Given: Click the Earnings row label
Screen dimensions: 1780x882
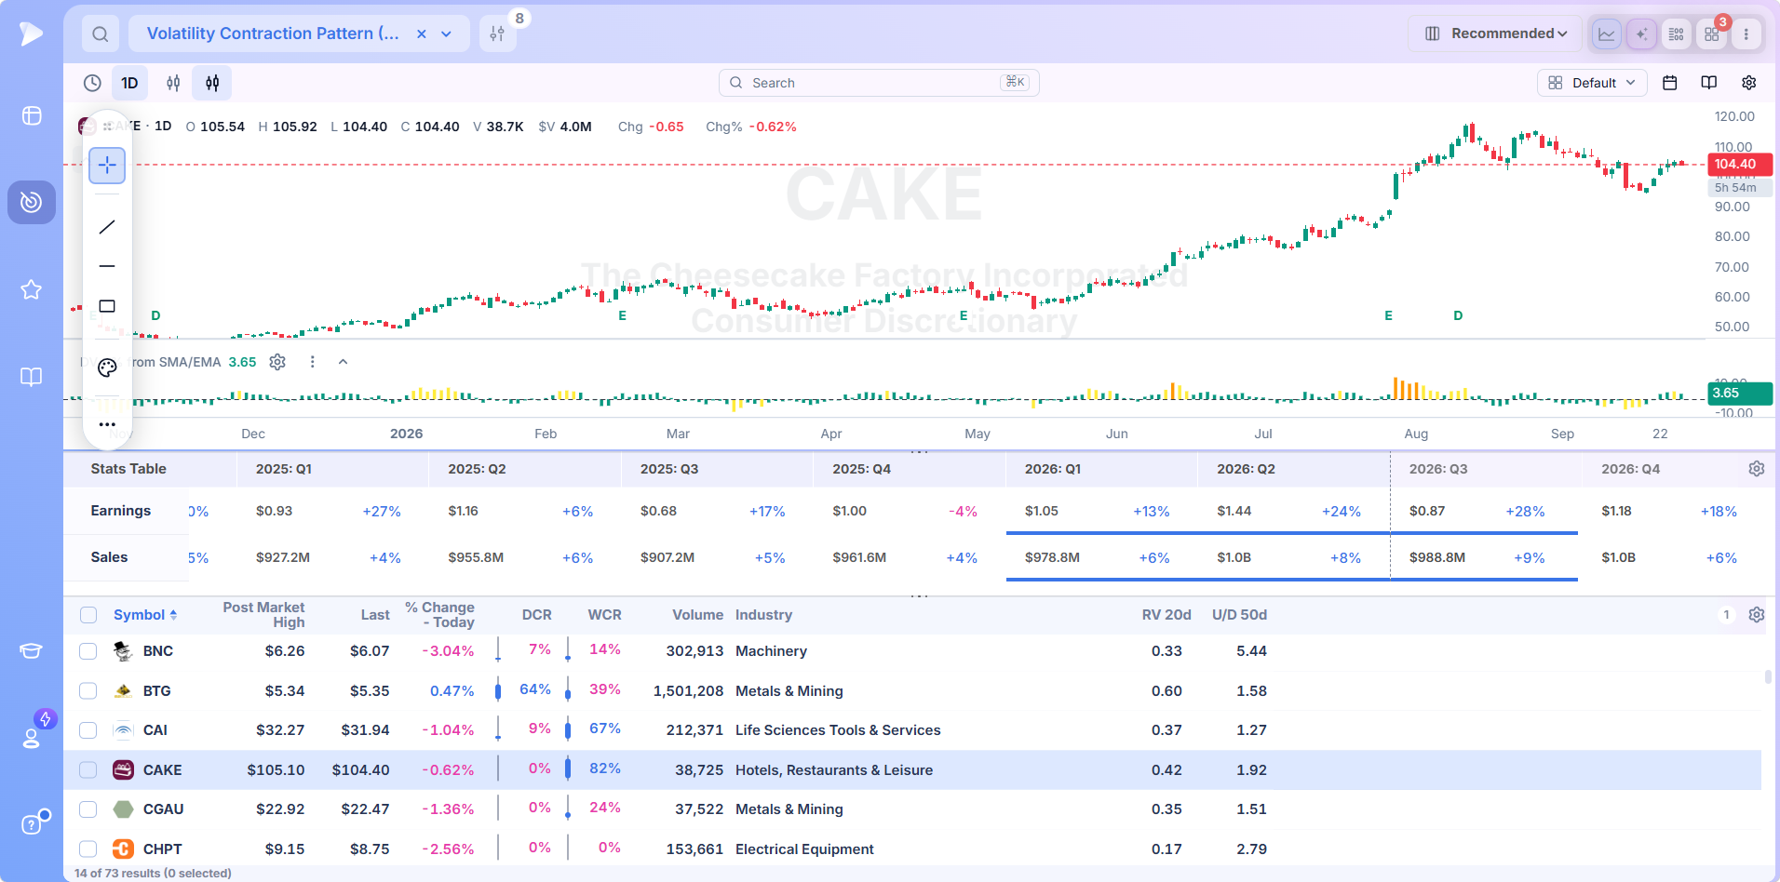Looking at the screenshot, I should 121,511.
